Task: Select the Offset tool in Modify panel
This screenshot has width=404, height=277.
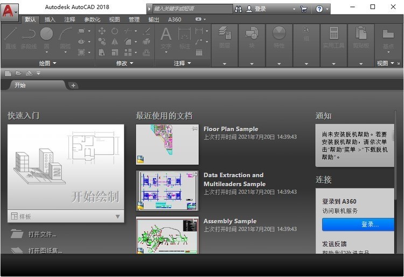Action: click(147, 53)
